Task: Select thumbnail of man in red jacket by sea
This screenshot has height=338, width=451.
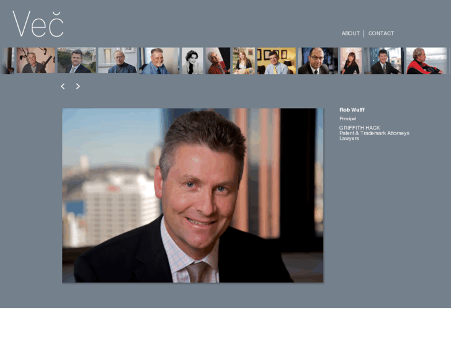Action: tap(426, 61)
